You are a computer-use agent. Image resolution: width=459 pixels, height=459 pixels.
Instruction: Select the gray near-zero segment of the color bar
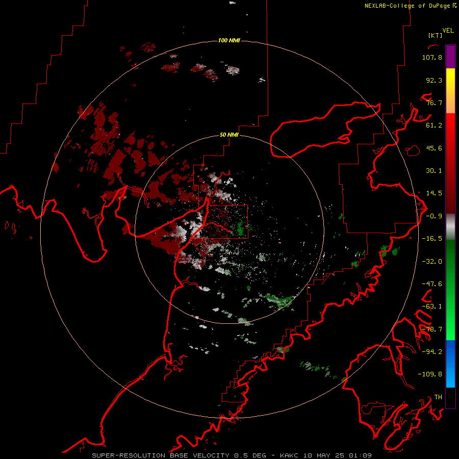point(450,226)
